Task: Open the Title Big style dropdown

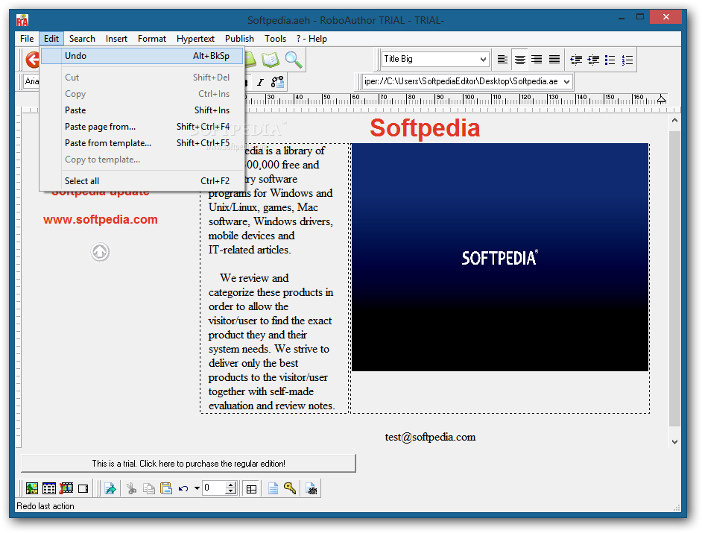Action: click(483, 59)
